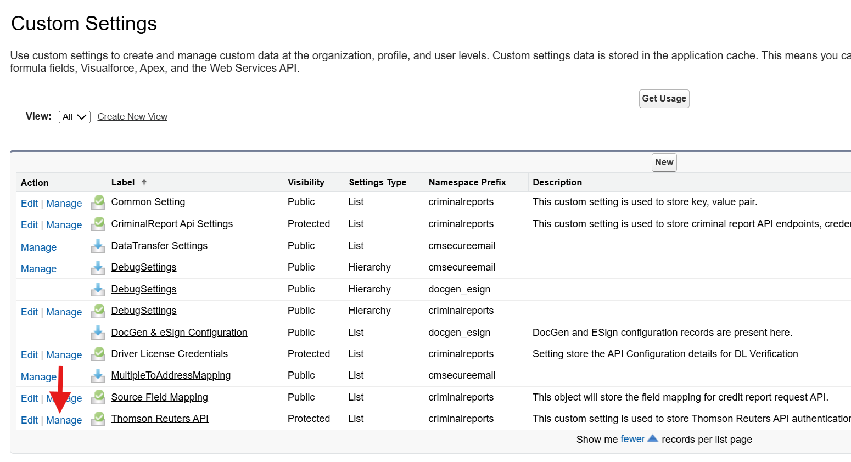Click the icon beside Common Setting
The width and height of the screenshot is (851, 462).
click(x=98, y=202)
